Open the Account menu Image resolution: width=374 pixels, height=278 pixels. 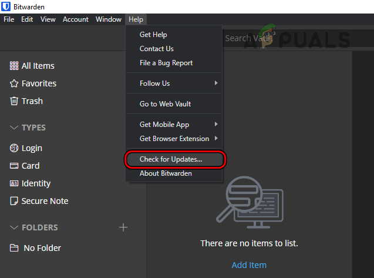click(x=76, y=19)
